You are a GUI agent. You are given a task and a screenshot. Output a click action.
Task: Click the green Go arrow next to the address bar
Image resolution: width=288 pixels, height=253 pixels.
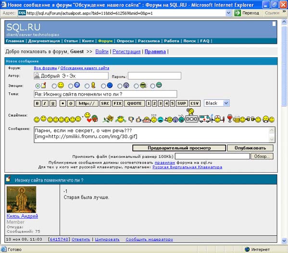238,13
